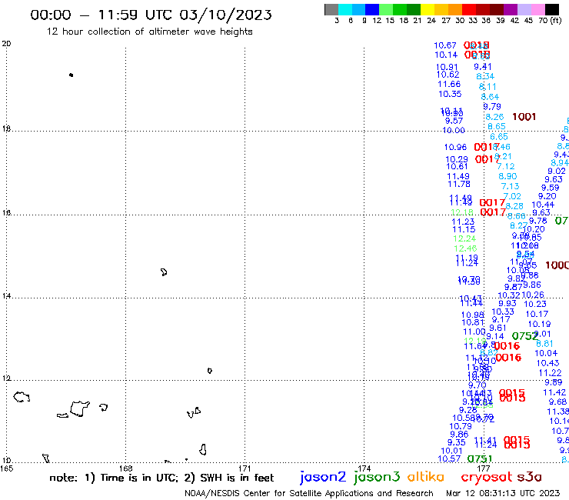Select the red 'cryosat' satellite label
Screen dimensions: 569x500
pyautogui.click(x=486, y=478)
